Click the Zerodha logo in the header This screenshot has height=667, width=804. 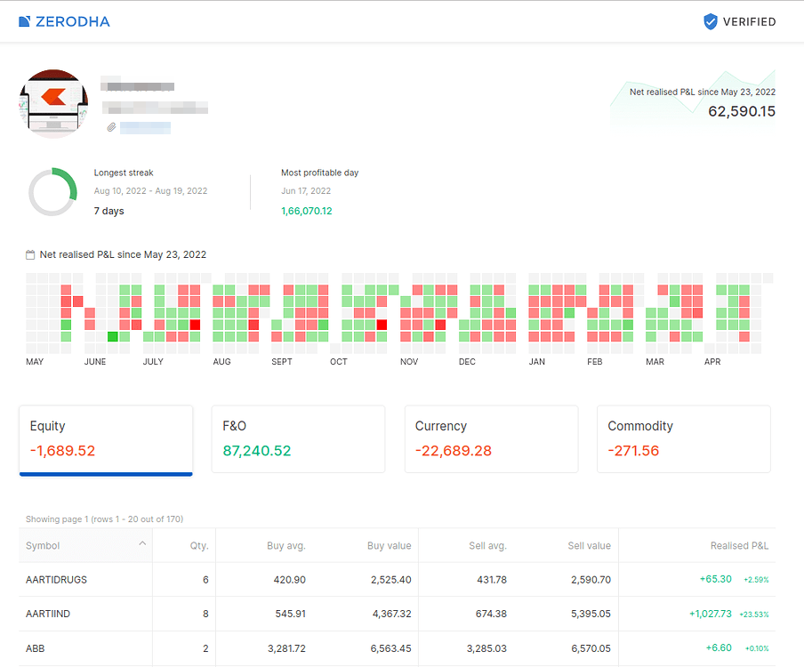(x=64, y=21)
